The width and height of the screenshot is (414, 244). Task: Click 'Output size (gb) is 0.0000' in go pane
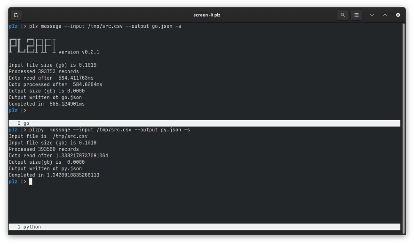tap(47, 91)
